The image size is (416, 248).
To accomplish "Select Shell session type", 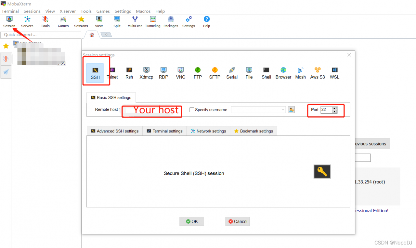I will click(266, 73).
